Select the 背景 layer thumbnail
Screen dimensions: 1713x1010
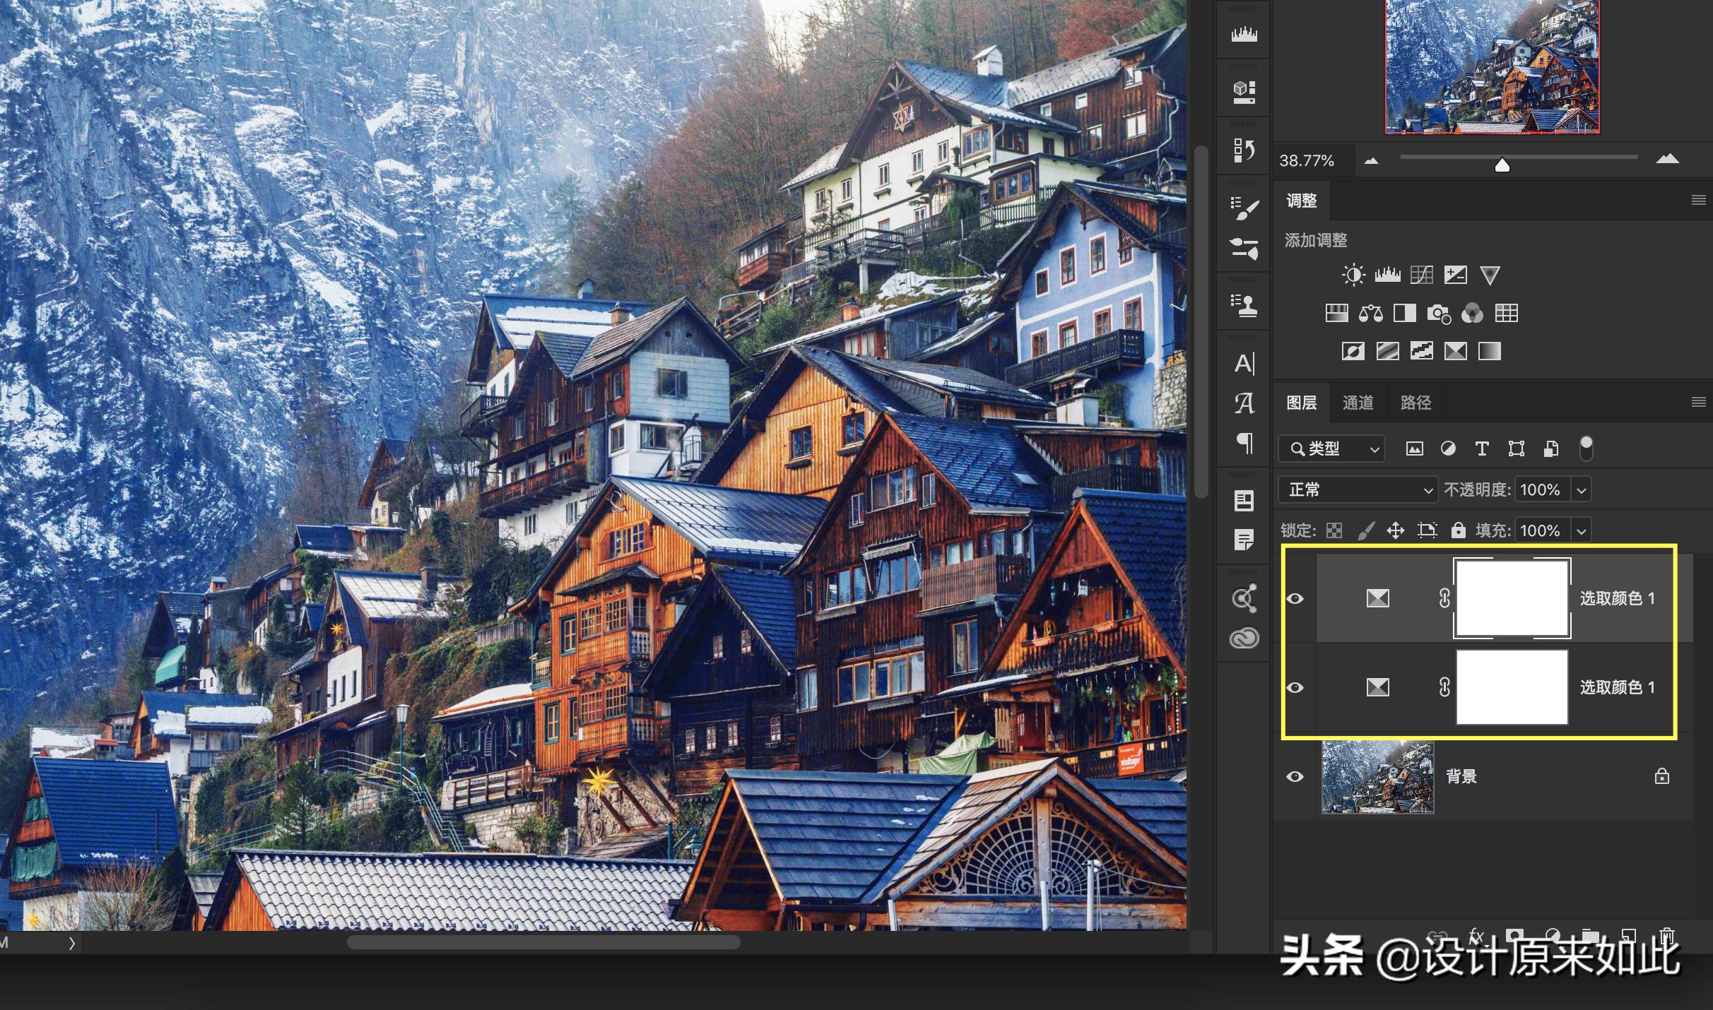[1377, 776]
